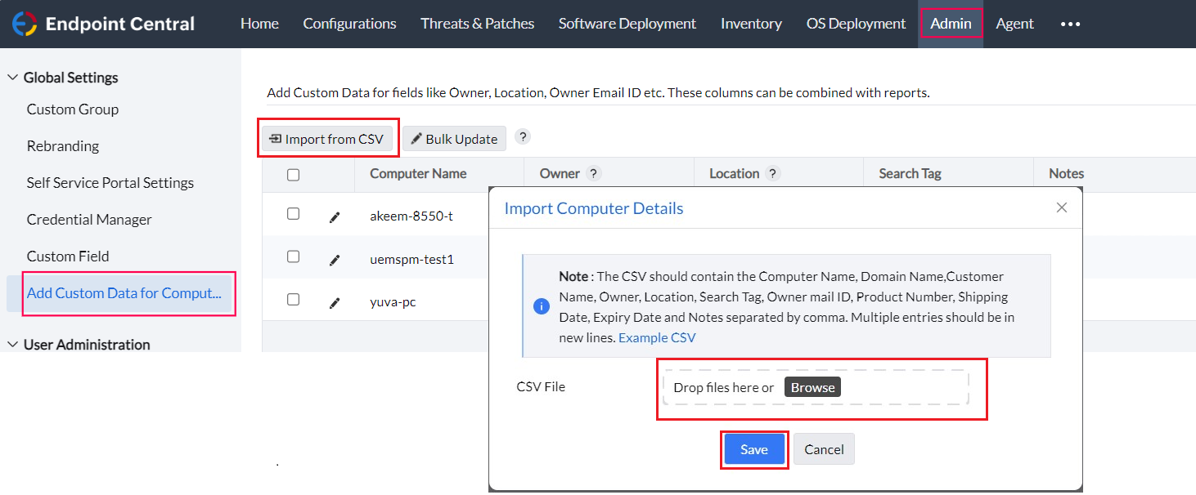Open Credential Manager
Viewport: 1196px width, 495px height.
click(89, 220)
